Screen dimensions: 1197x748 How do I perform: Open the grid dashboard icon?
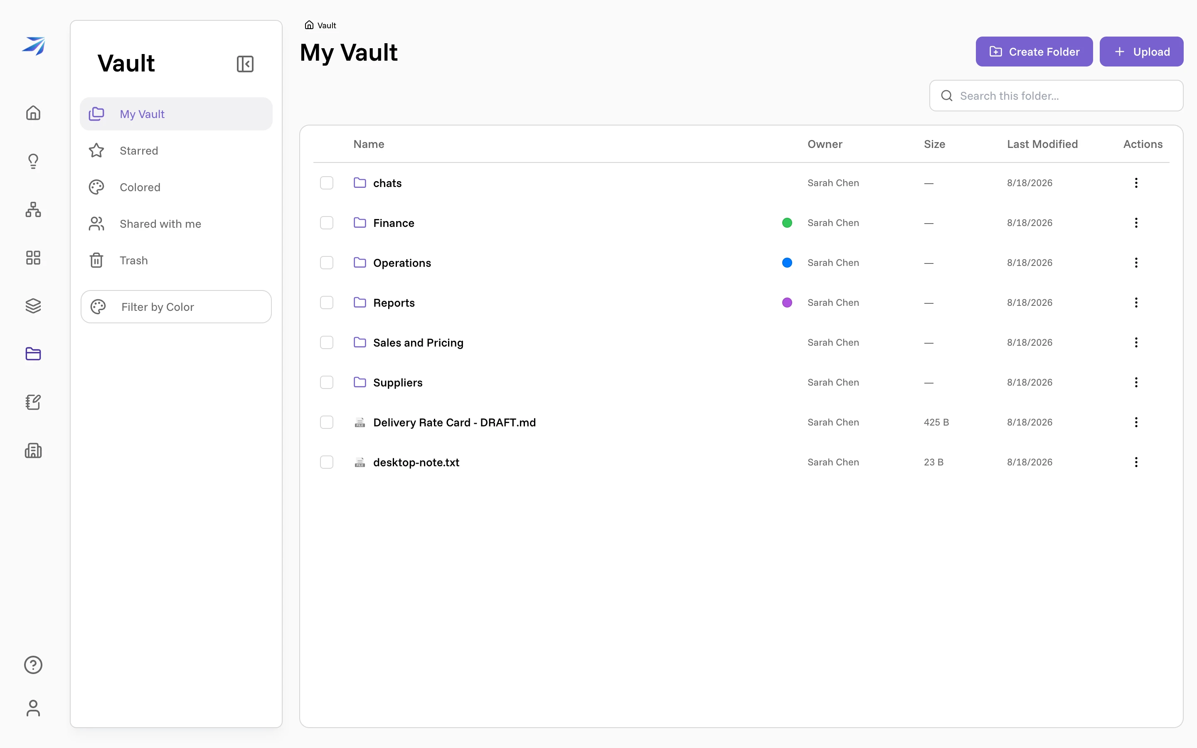[33, 257]
